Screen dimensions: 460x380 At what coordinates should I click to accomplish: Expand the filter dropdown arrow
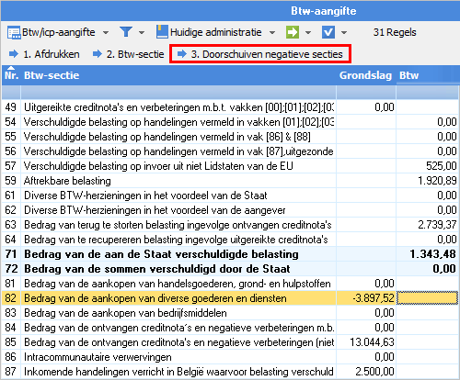pos(142,33)
